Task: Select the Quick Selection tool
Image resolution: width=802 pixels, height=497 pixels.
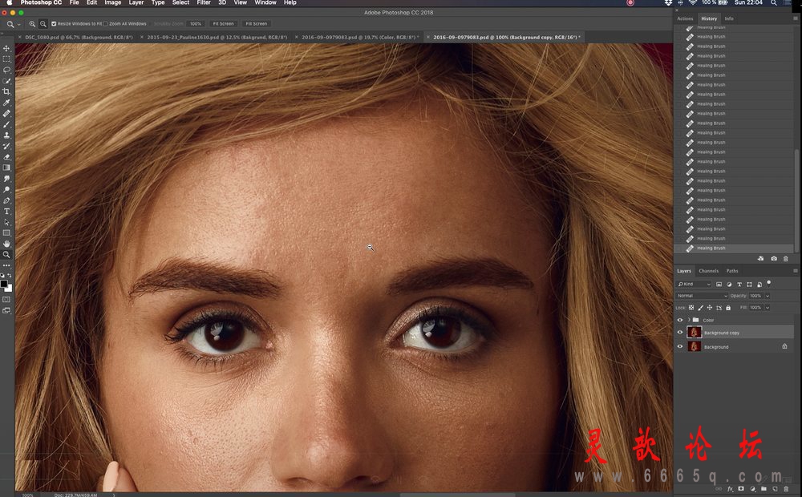Action: pos(6,81)
